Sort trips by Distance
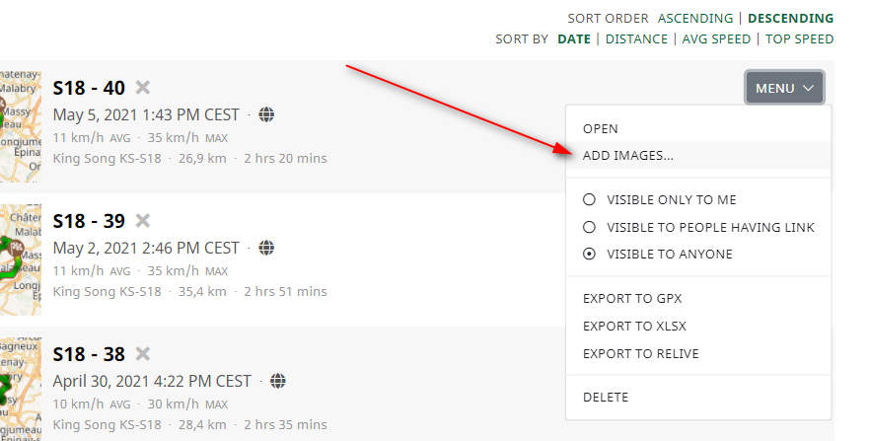This screenshot has height=441, width=870. point(636,38)
